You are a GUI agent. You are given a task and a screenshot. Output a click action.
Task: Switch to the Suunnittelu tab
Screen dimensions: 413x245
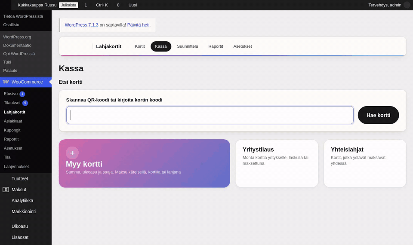point(188,46)
